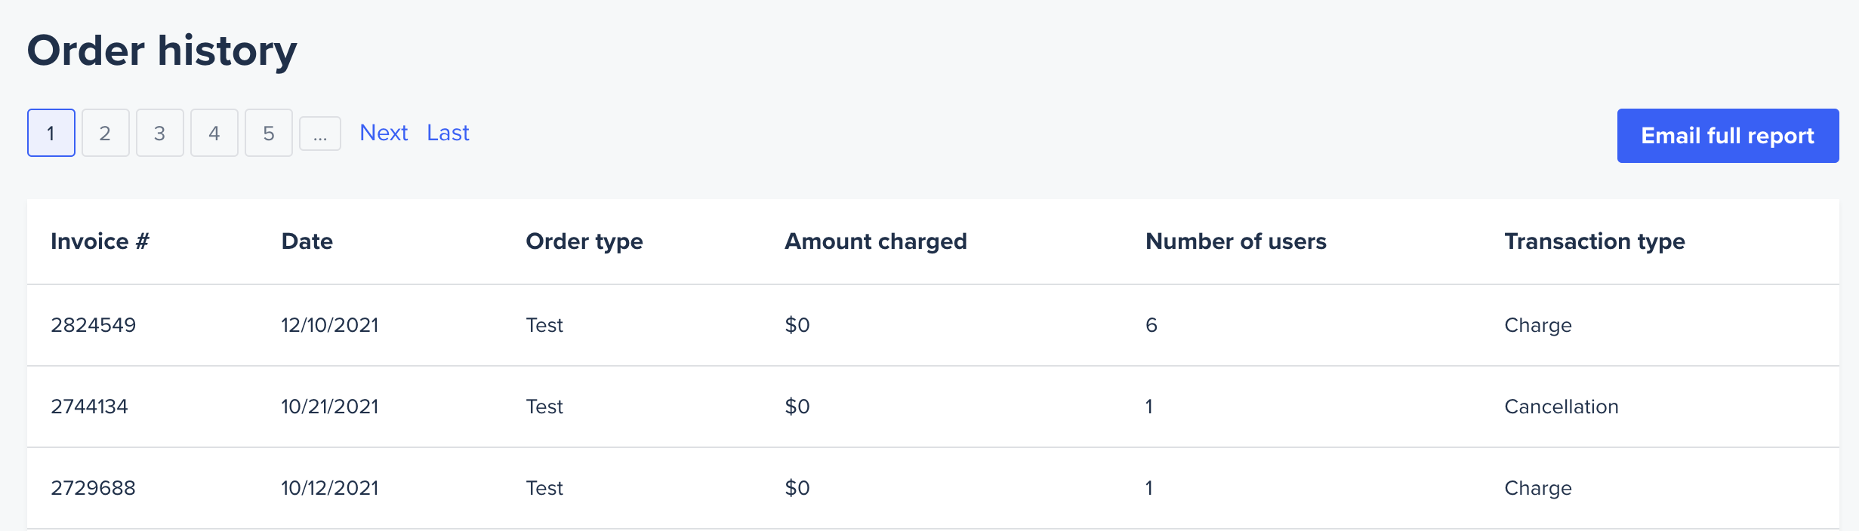
Task: Select invoice number 2744134
Action: coord(89,407)
